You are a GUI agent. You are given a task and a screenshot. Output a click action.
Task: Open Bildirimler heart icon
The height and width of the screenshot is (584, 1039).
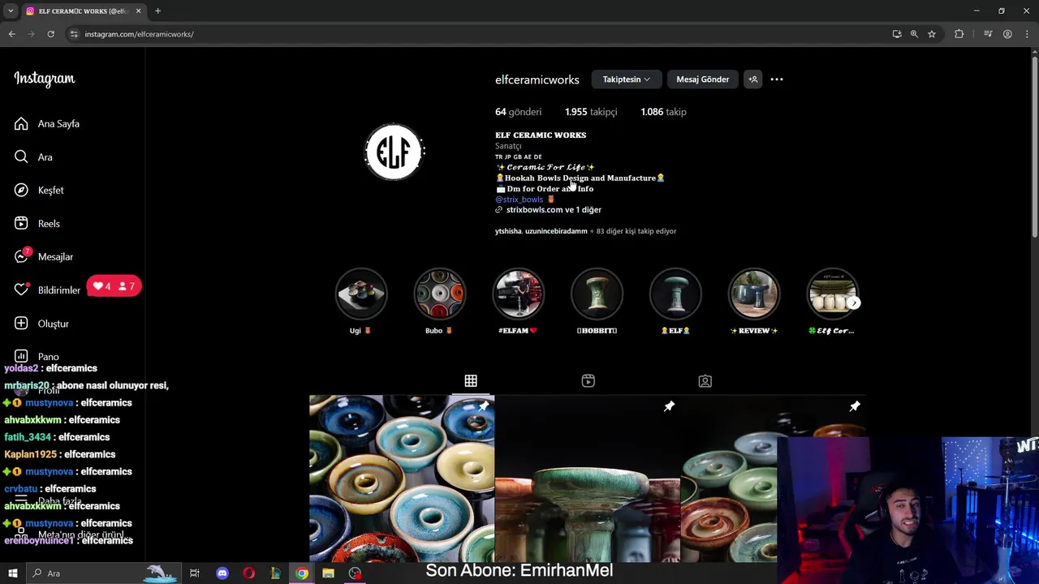[21, 290]
